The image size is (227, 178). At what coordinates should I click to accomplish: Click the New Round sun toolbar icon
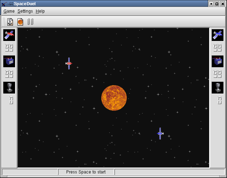point(20,22)
